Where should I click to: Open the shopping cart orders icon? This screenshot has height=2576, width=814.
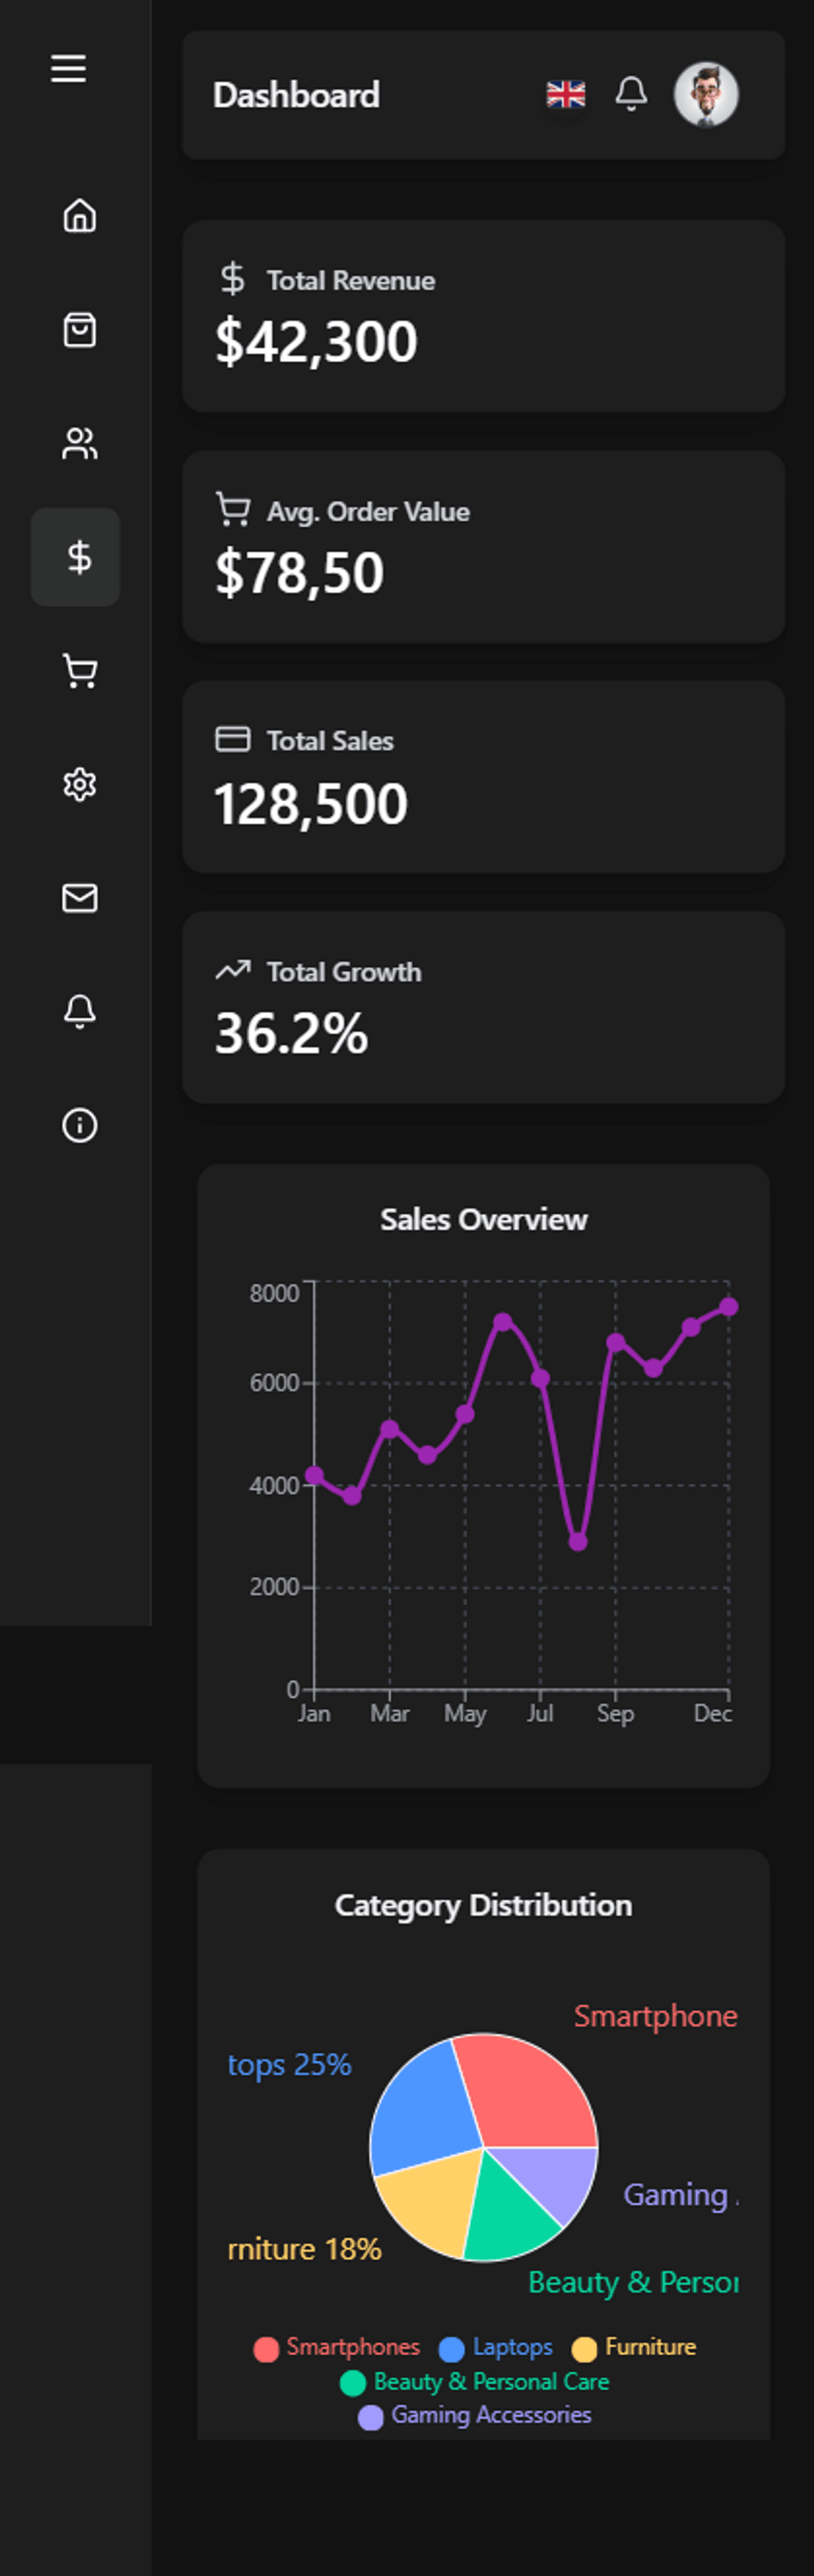[79, 671]
